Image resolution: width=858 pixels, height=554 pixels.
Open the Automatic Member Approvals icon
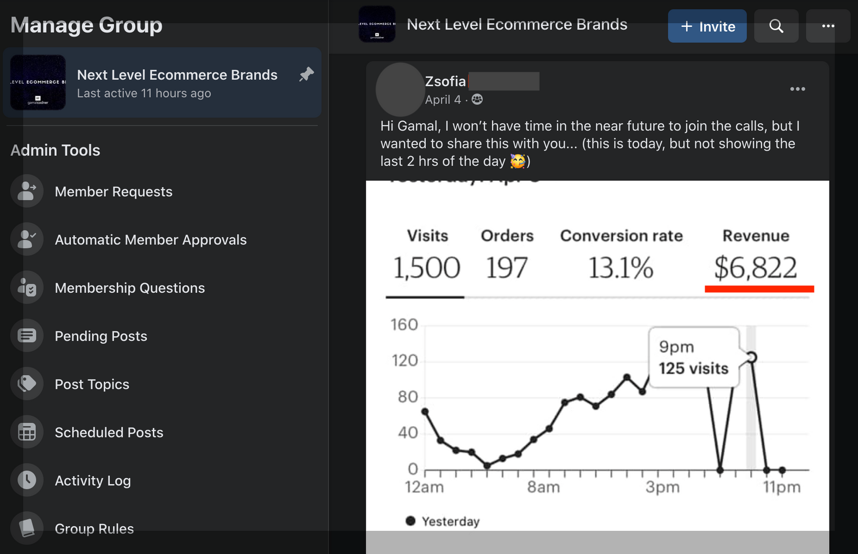click(x=27, y=240)
